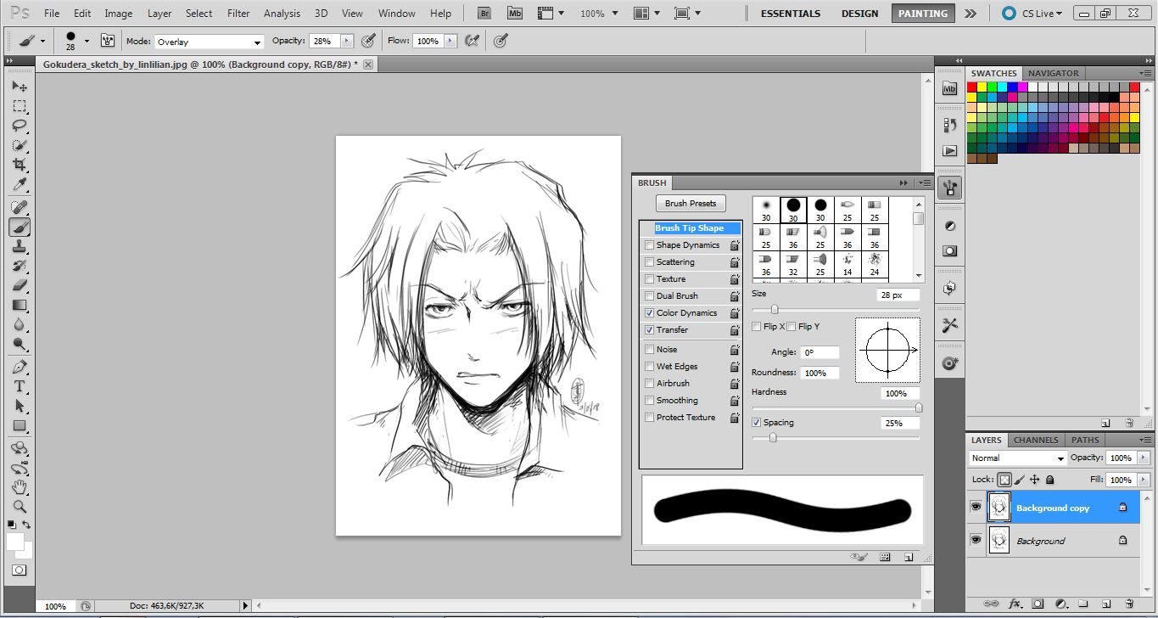Launch Mini Bridge from the top bar
Screen dimensions: 1158x618
514,13
